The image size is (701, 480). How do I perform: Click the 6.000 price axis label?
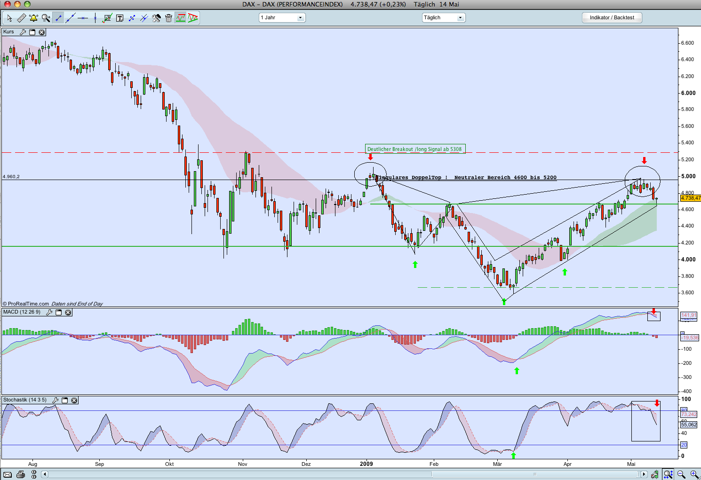click(688, 93)
